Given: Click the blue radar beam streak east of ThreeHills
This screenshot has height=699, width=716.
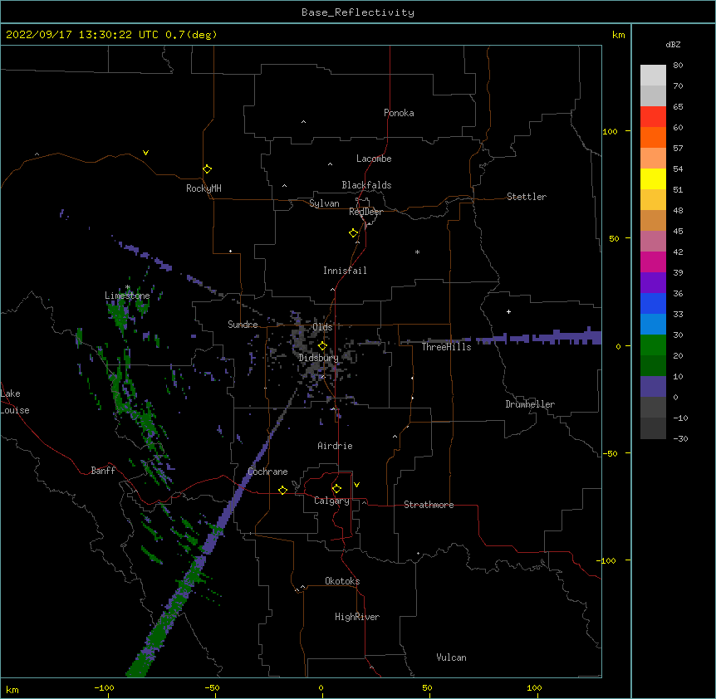Looking at the screenshot, I should [539, 338].
